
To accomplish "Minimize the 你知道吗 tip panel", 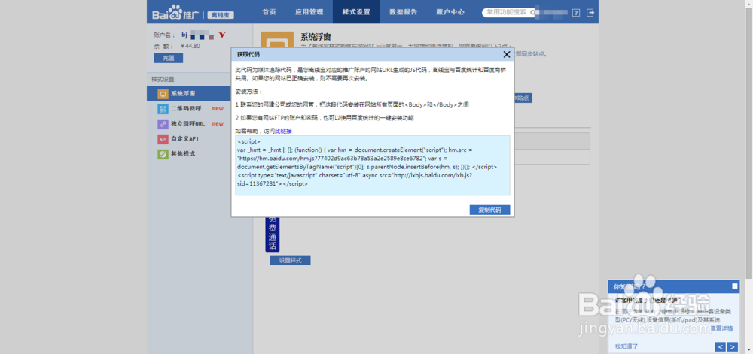I will (x=734, y=286).
